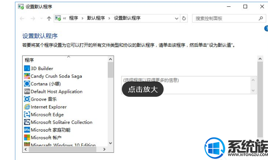This screenshot has height=160, width=268.
Task: Expand the double-chevron breadcrumb overflow
Action: (64, 18)
